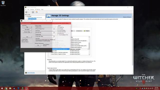Enable the Force Feedback Shots checkbox
This screenshot has width=160, height=90.
58,35
